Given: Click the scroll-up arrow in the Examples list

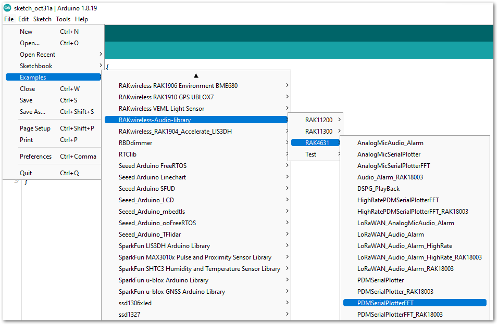Looking at the screenshot, I should coord(196,75).
